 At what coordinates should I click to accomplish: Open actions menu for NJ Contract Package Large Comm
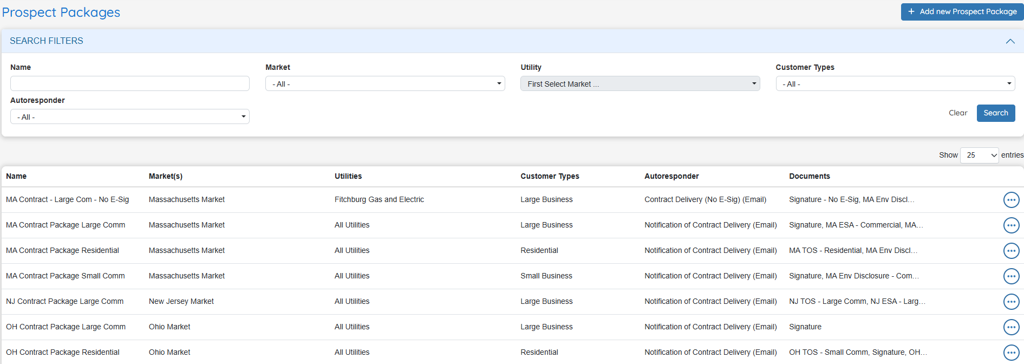[1011, 302]
